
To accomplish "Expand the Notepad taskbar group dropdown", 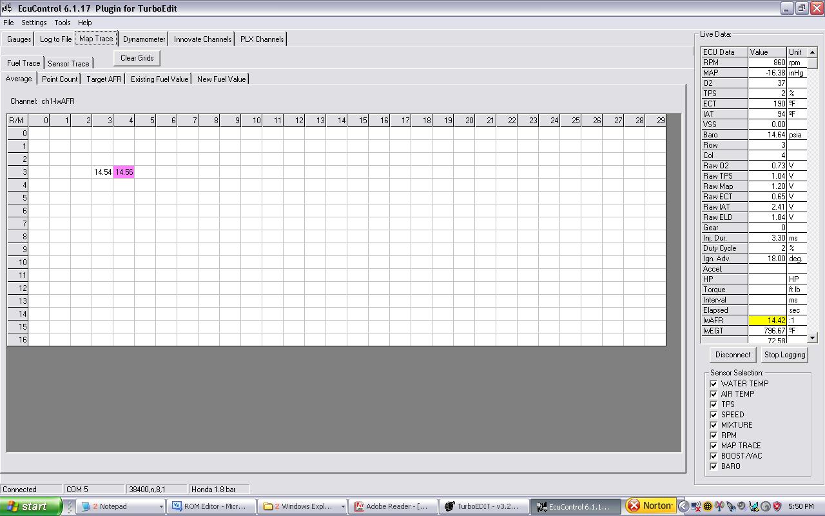I will pyautogui.click(x=160, y=506).
